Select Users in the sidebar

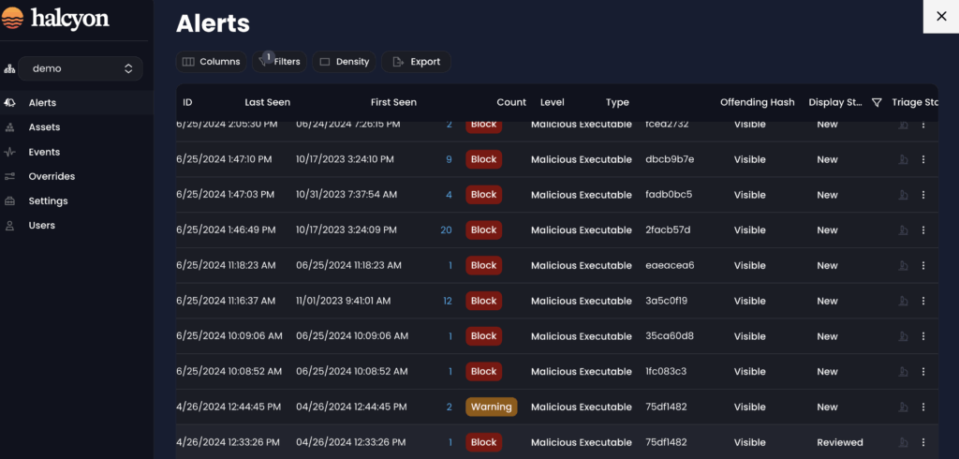(41, 225)
